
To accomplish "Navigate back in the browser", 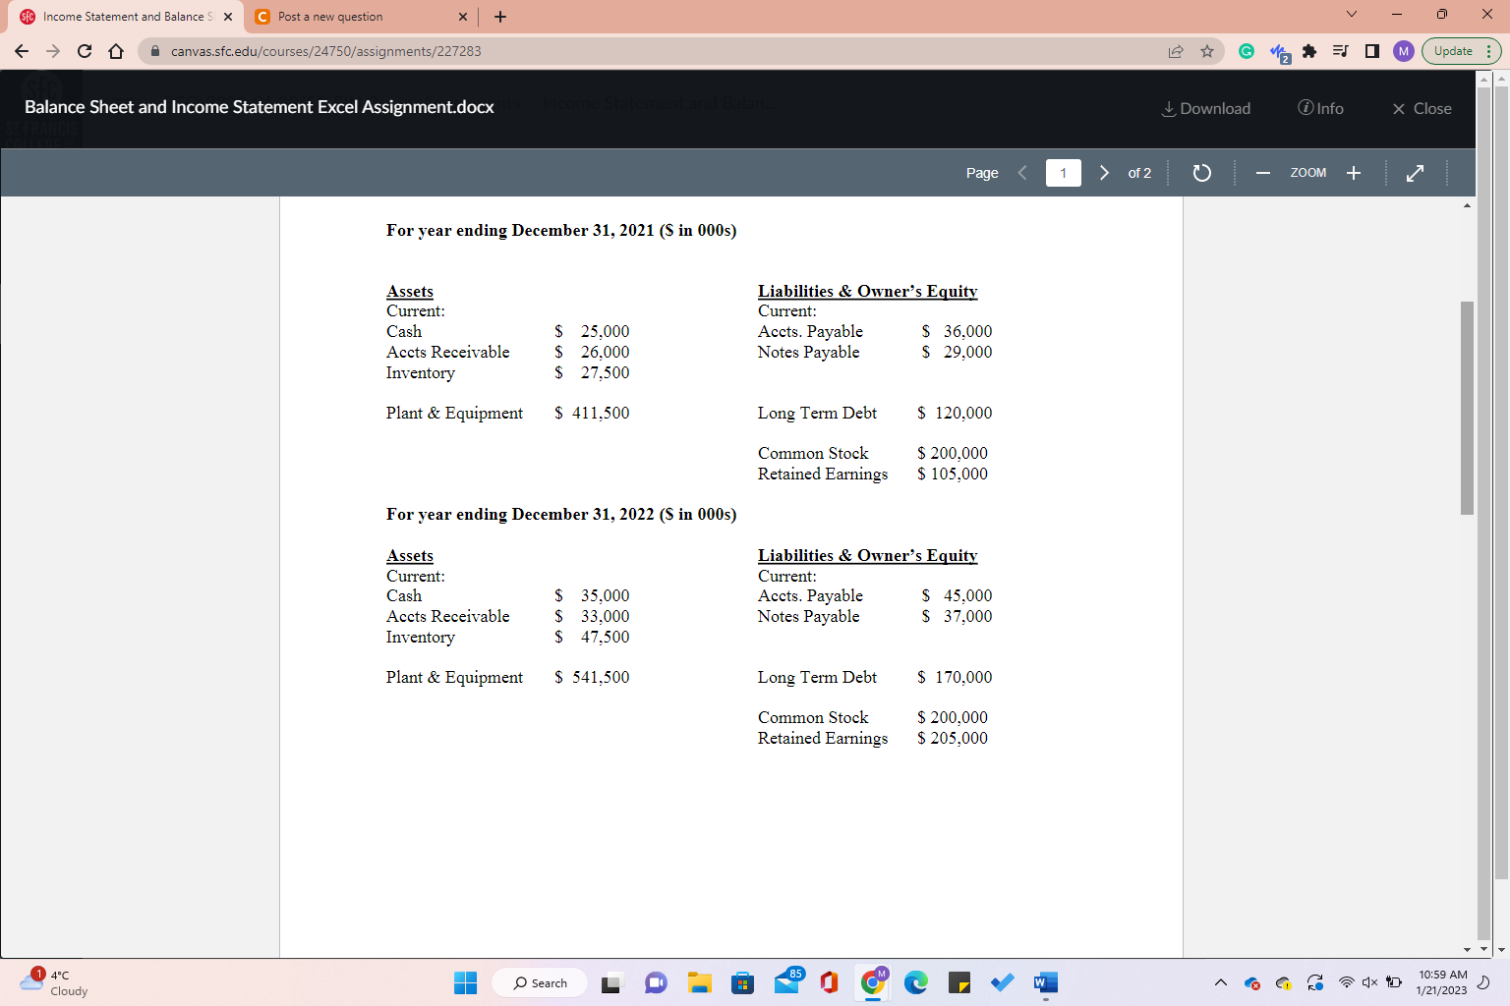I will [x=20, y=51].
